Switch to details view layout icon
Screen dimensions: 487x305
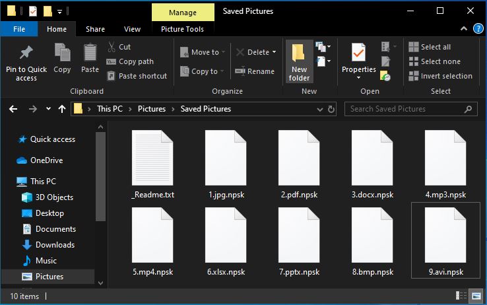461,296
